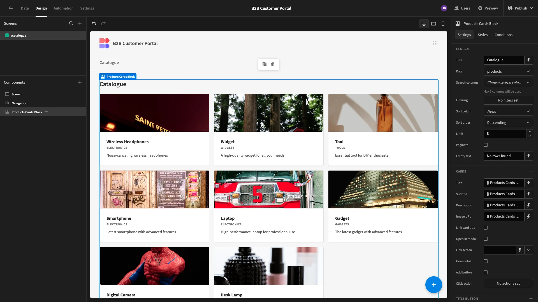Open the grid menu in app header
Viewport: 538px width, 302px height.
435,43
